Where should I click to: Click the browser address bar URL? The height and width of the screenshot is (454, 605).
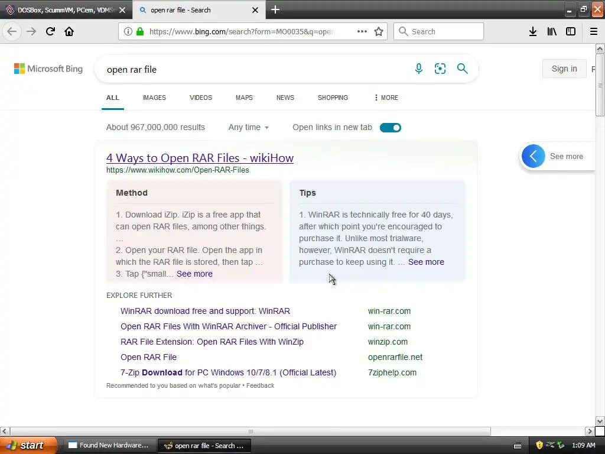242,32
